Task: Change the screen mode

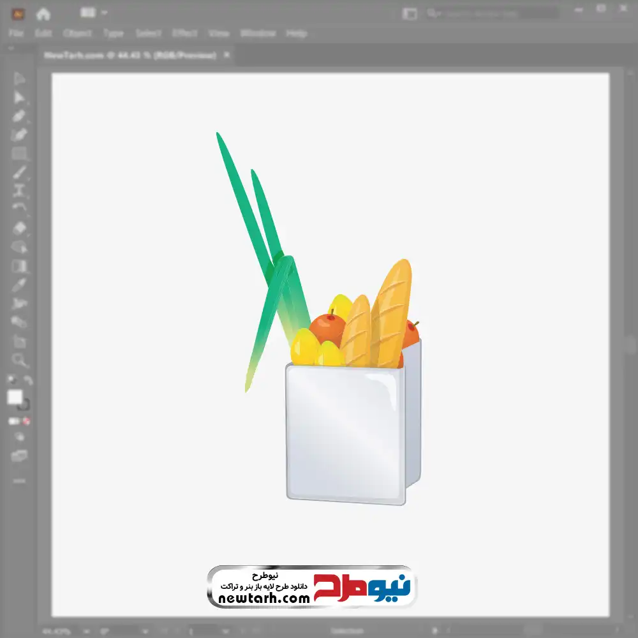Action: point(19,456)
